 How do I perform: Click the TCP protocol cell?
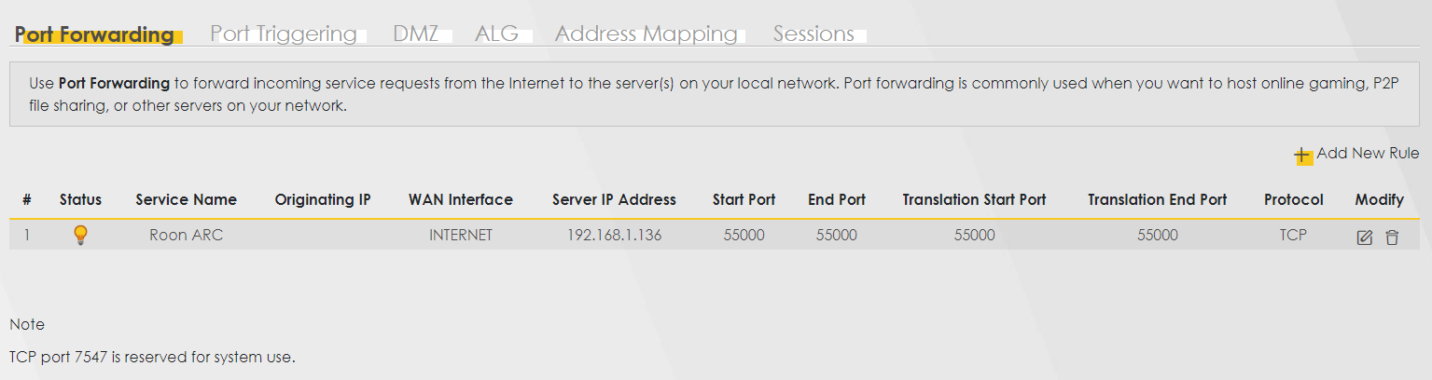coord(1293,236)
